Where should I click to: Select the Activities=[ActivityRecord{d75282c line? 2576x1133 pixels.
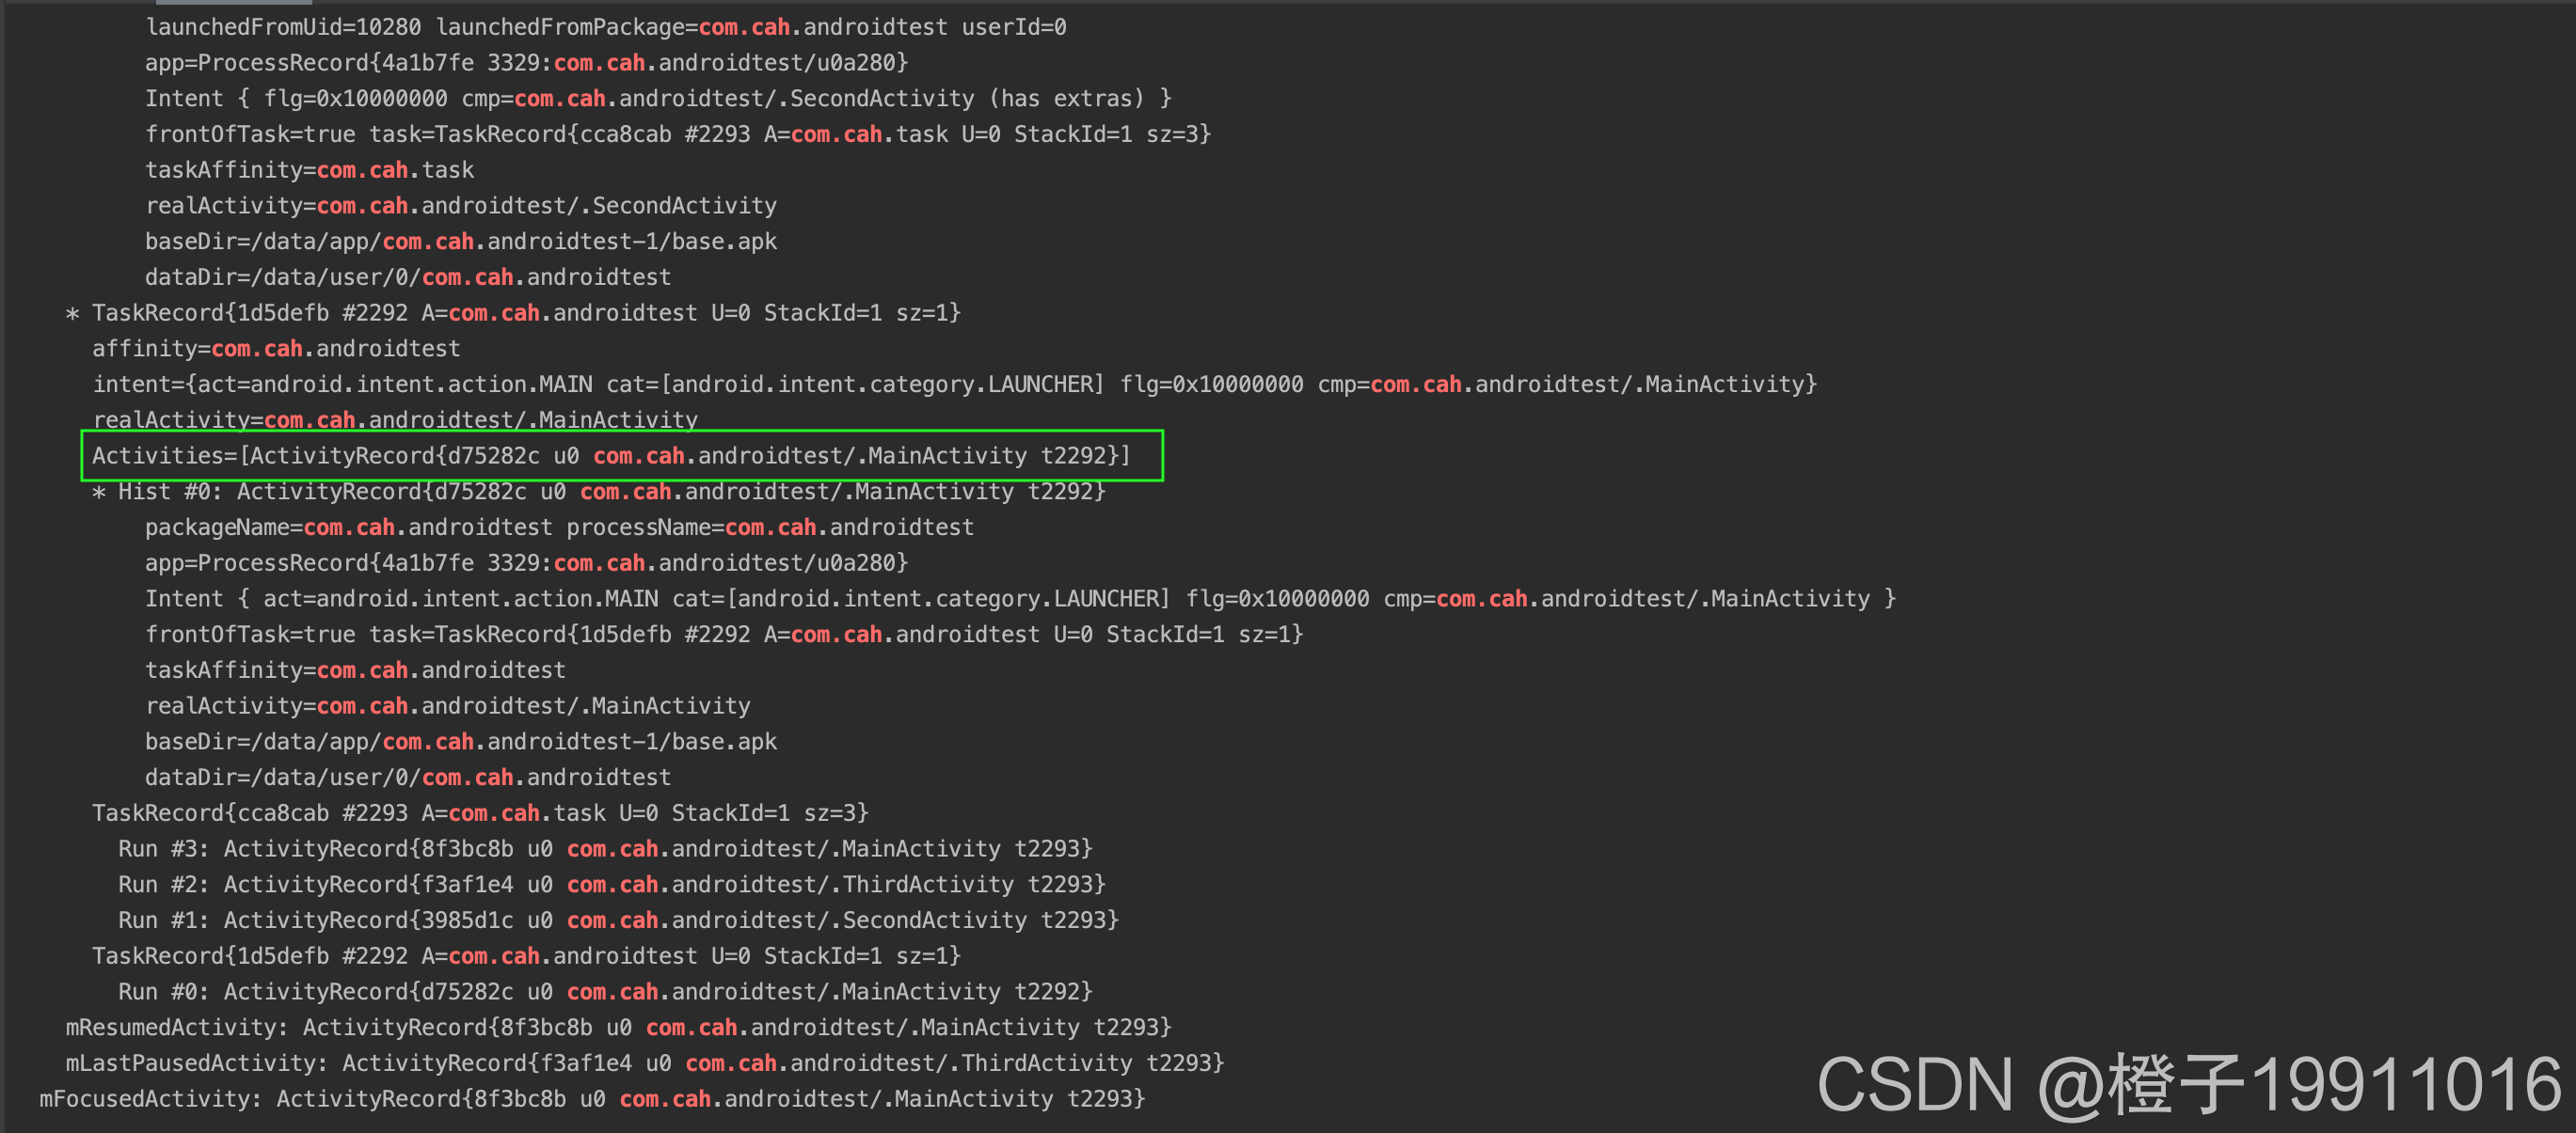[x=611, y=457]
